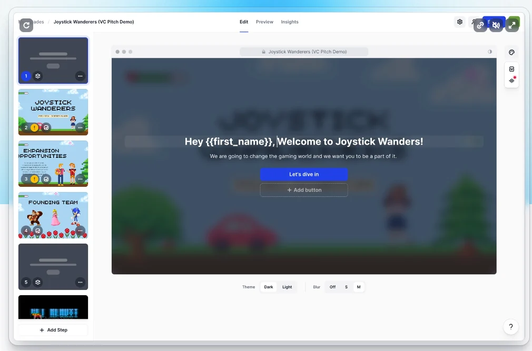
Task: Click layers icon on step 1 thumbnail
Action: pos(37,76)
